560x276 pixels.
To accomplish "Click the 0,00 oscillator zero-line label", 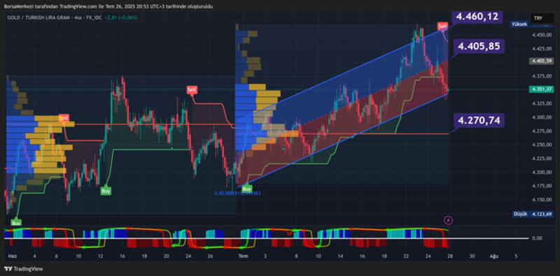I will [x=537, y=238].
